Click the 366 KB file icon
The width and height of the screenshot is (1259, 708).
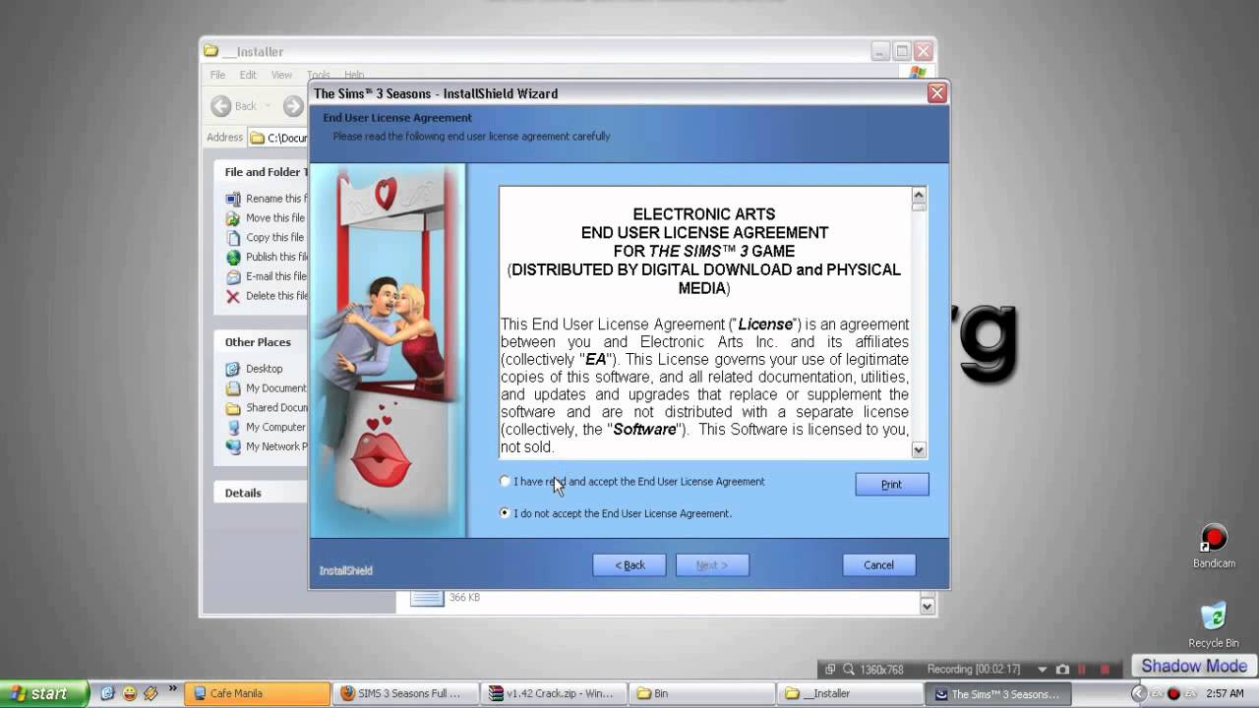click(427, 597)
